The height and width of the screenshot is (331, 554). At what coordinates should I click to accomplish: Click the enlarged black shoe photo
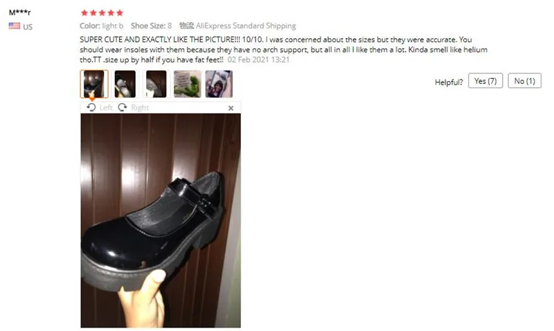coord(161,220)
